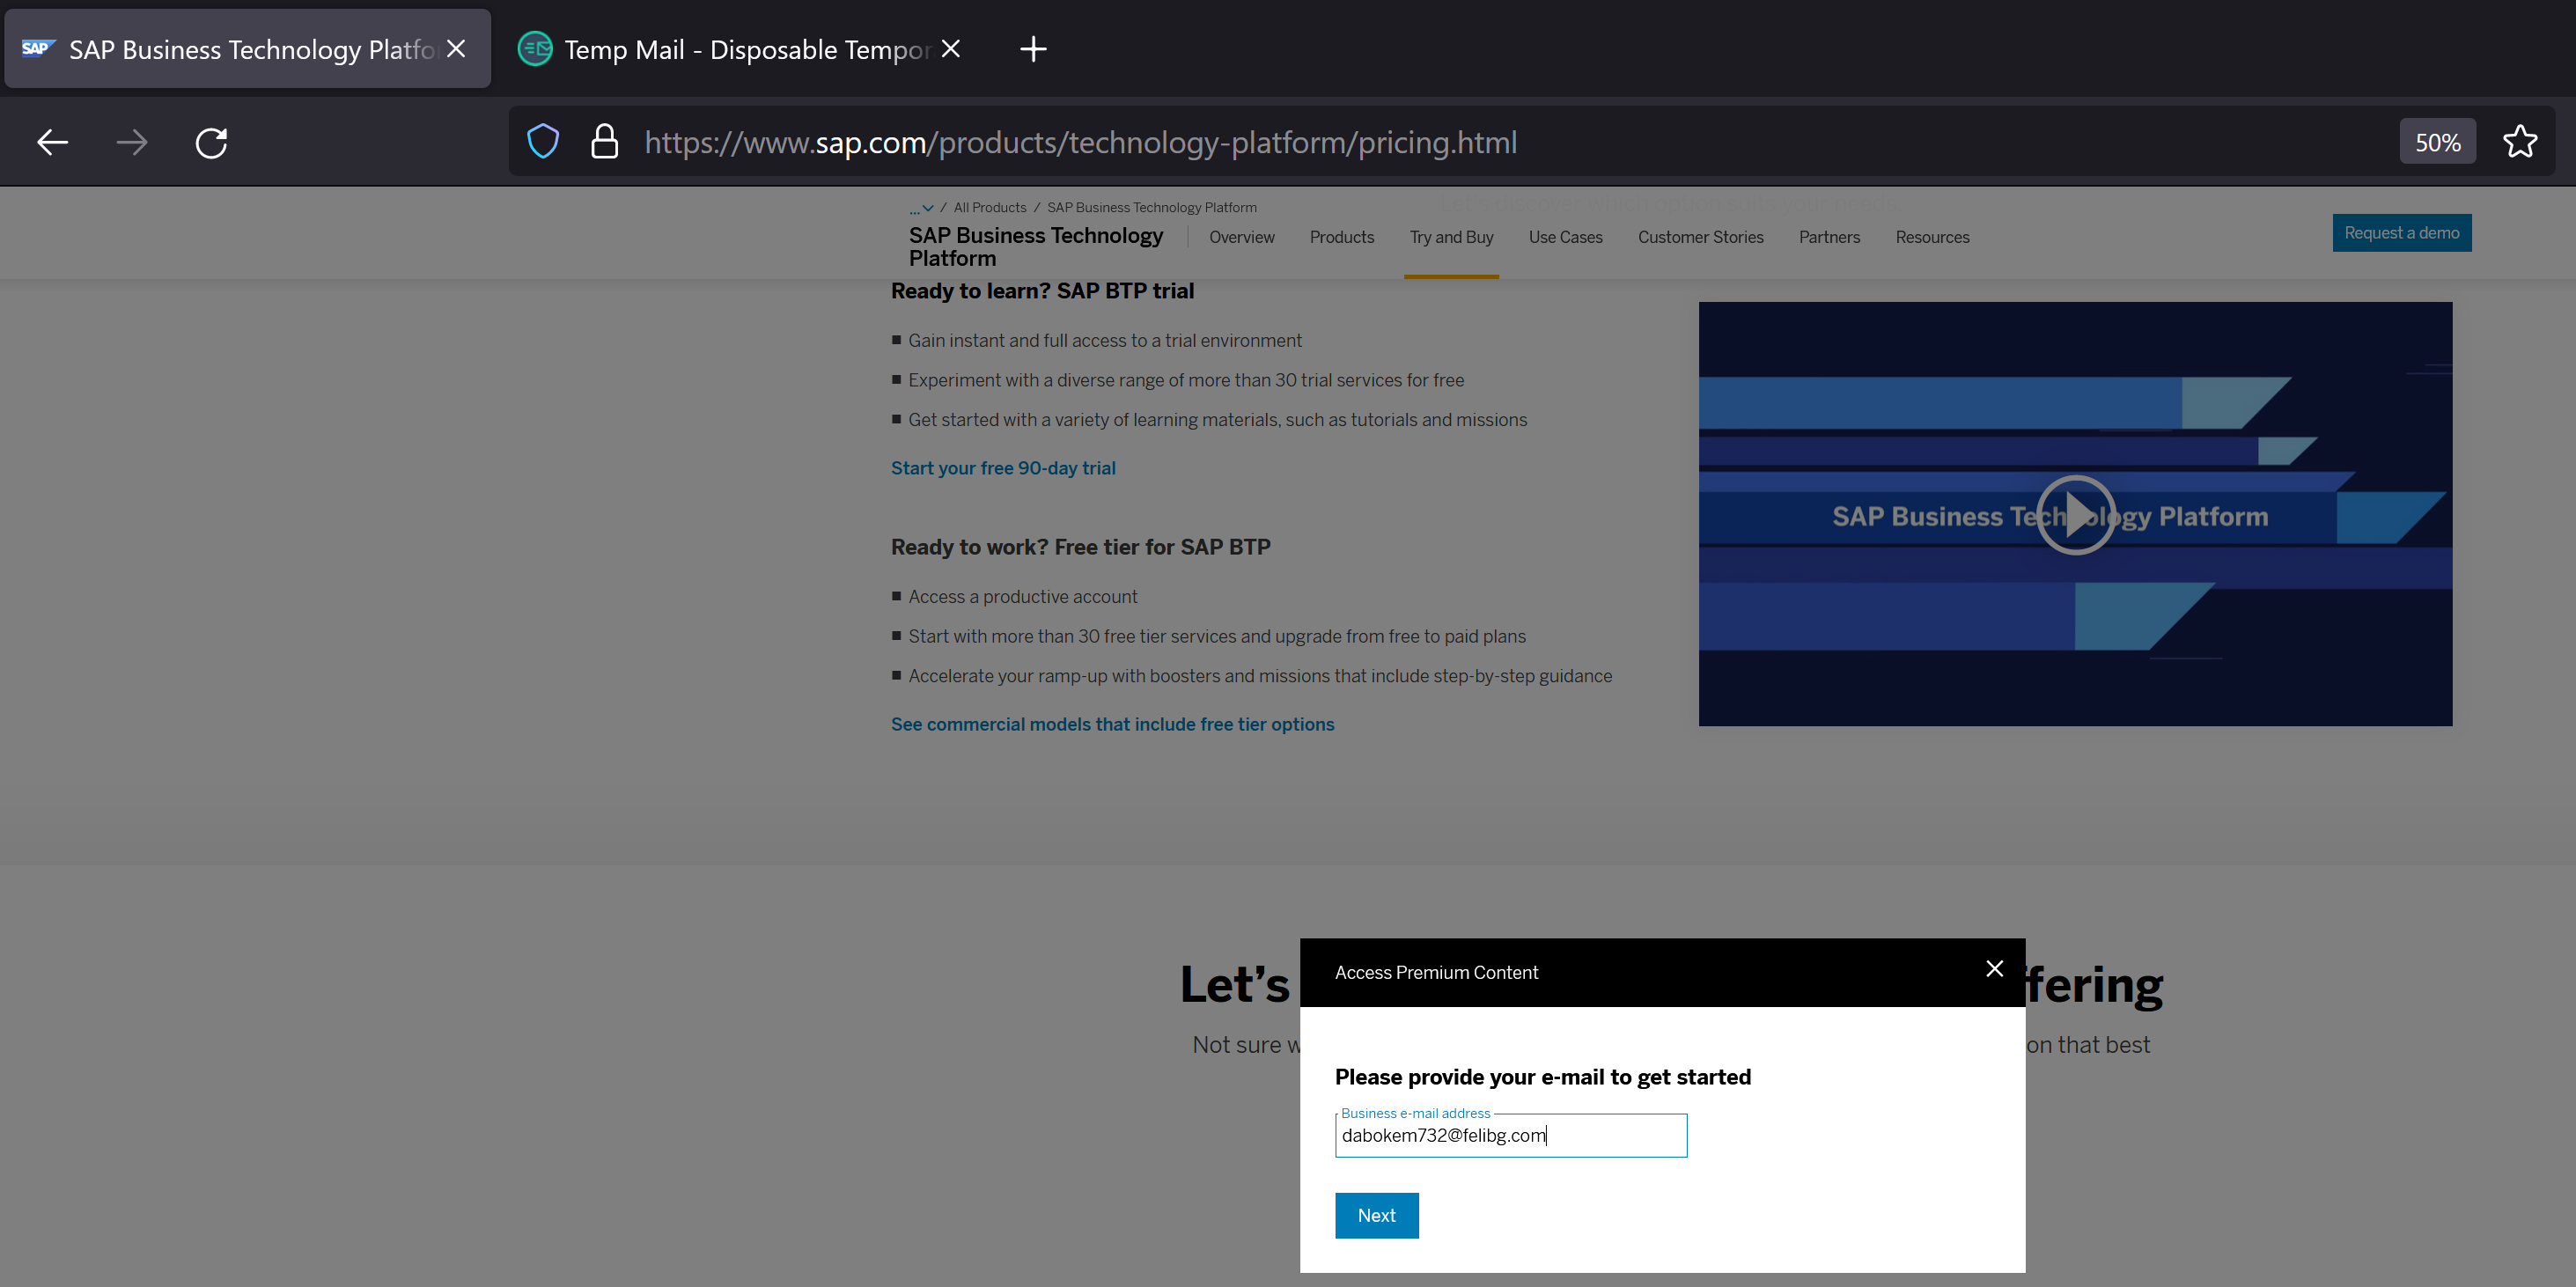The height and width of the screenshot is (1287, 2576).
Task: Close the Temp Mail tab
Action: click(x=950, y=49)
